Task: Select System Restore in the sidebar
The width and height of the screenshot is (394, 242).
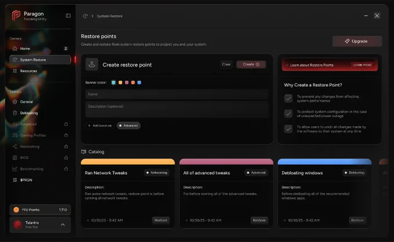Action: pos(40,60)
